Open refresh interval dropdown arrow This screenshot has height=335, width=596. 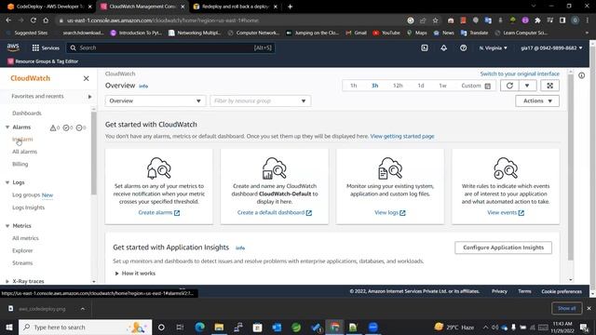pos(527,86)
